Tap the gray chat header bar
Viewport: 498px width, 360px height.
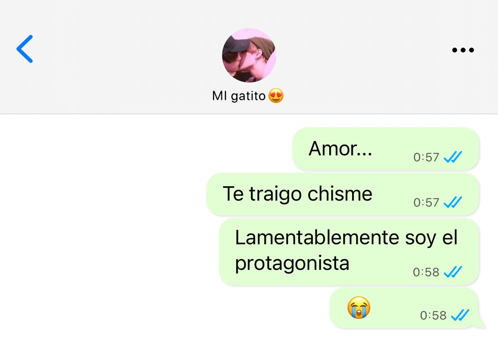pos(249,57)
